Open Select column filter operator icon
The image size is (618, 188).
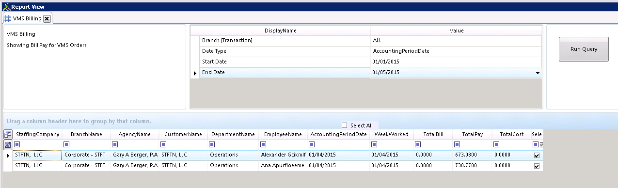tap(536, 144)
